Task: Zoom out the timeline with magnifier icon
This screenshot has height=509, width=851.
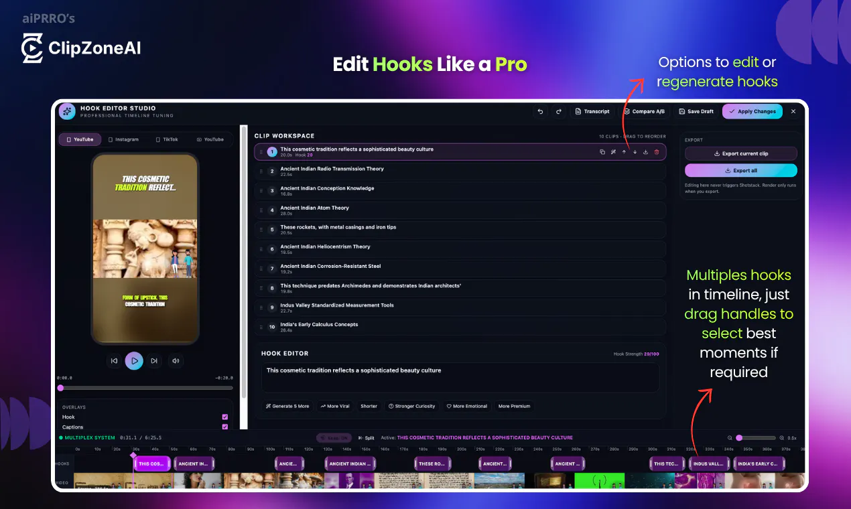Action: 730,438
